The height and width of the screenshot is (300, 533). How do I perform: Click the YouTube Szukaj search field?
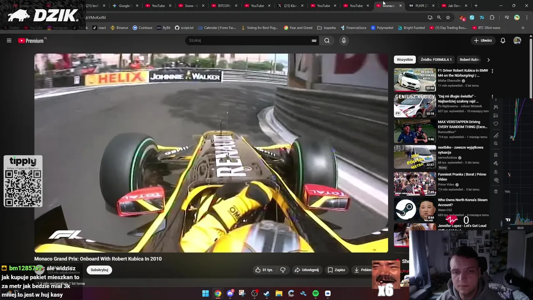(x=251, y=40)
